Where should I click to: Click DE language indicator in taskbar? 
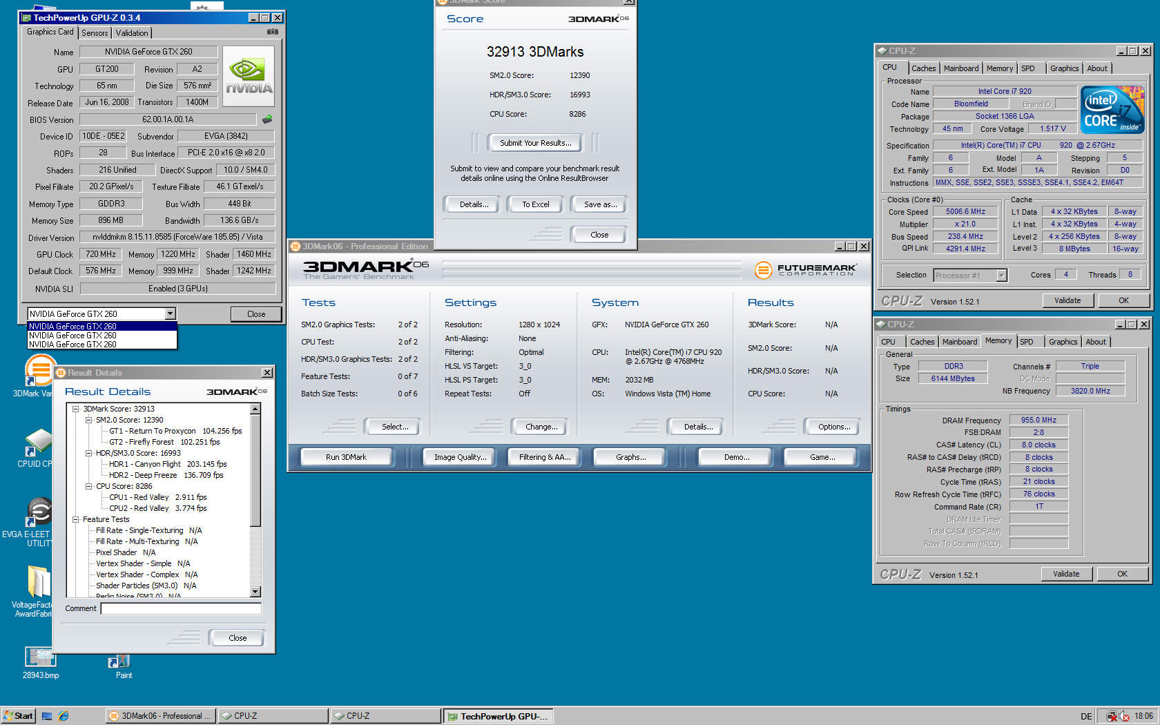(1086, 716)
